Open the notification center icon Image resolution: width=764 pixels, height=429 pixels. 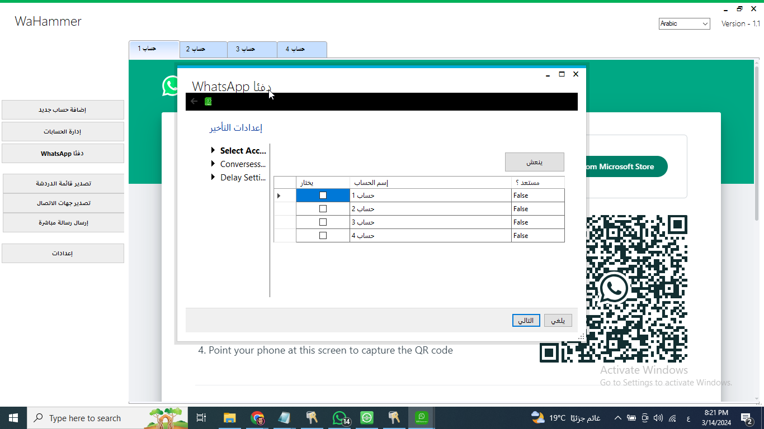click(x=747, y=418)
